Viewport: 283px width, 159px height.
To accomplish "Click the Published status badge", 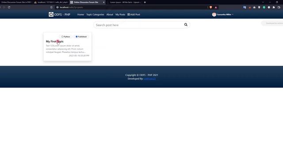I will click(81, 37).
